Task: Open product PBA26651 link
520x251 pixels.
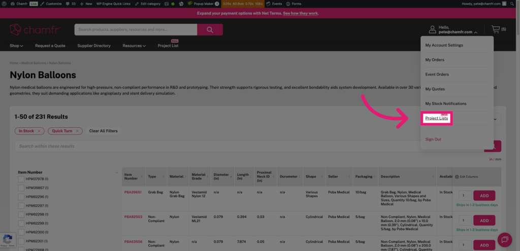Action: tap(133, 192)
